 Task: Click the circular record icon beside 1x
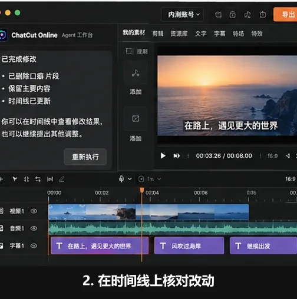point(141,179)
